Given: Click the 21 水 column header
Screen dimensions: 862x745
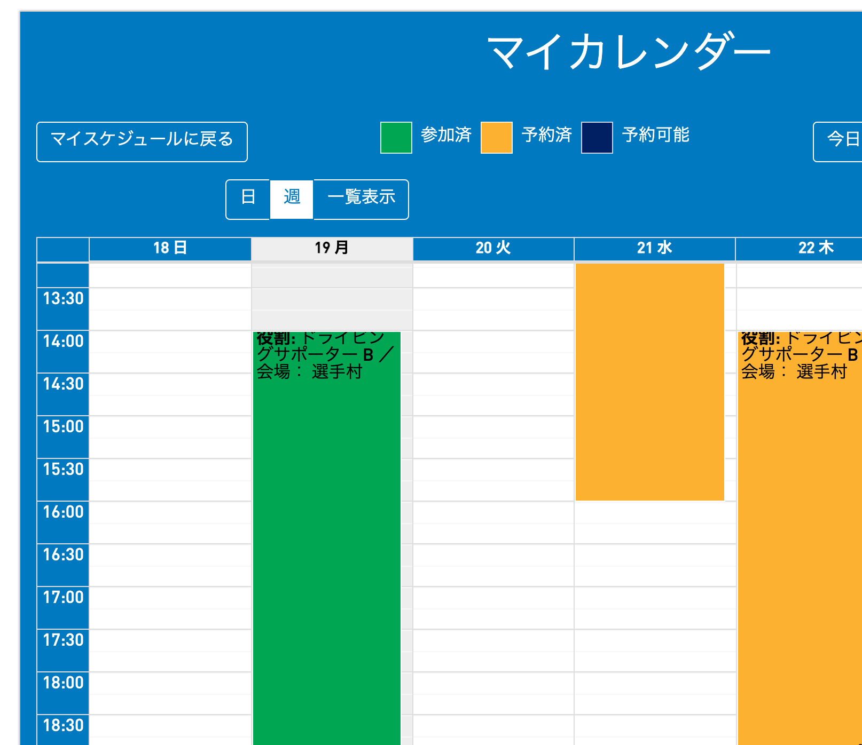Looking at the screenshot, I should 654,248.
